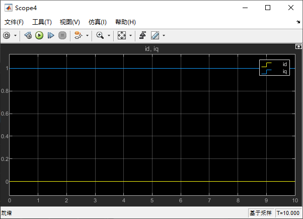This screenshot has height=219, width=303.
Task: Expand the measurements dropdown arrow
Action: [164, 35]
